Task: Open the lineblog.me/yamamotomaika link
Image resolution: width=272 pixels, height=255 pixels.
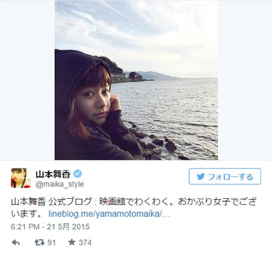Action: [x=109, y=214]
